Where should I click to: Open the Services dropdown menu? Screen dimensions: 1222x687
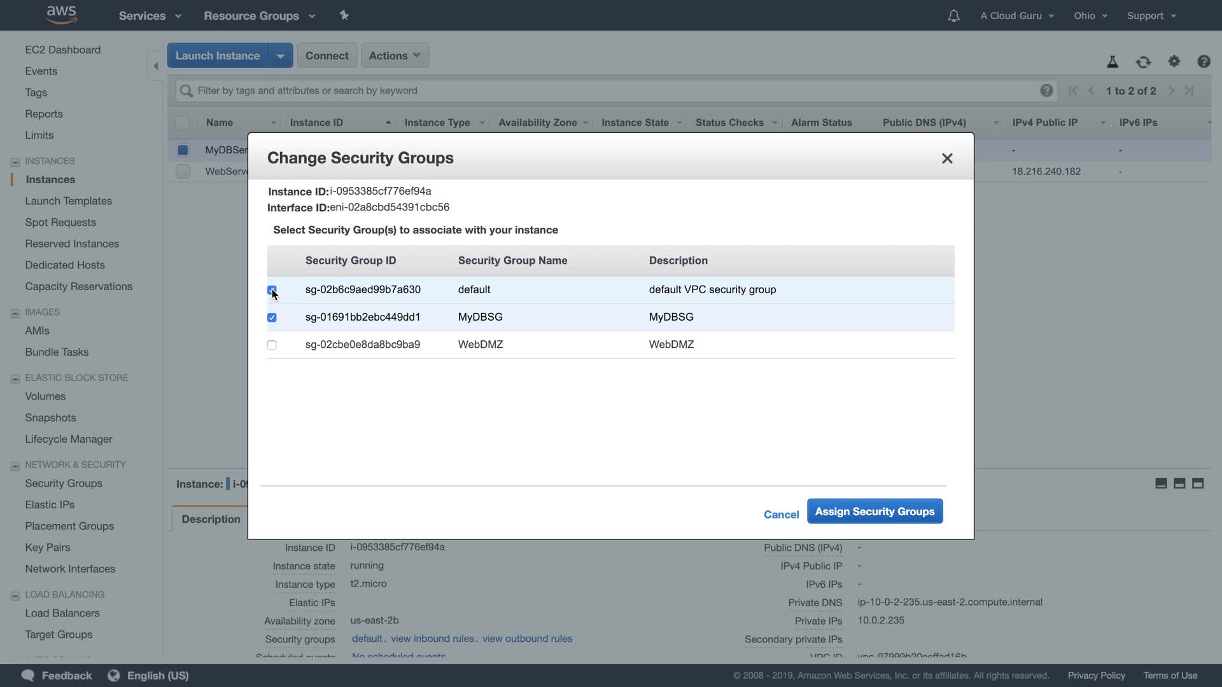(x=150, y=16)
